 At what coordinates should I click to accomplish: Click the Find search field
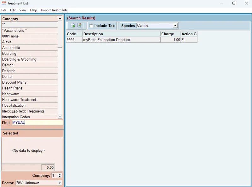(37, 123)
